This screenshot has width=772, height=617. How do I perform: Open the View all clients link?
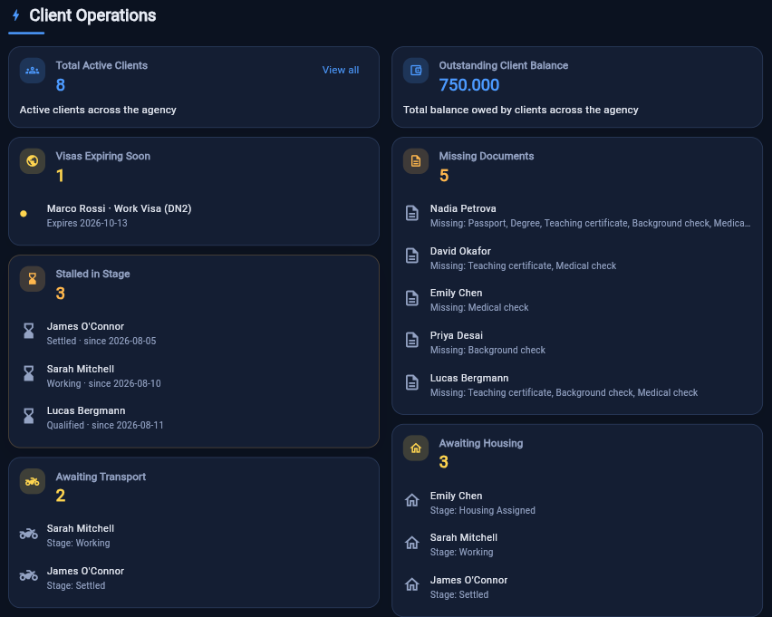point(340,70)
